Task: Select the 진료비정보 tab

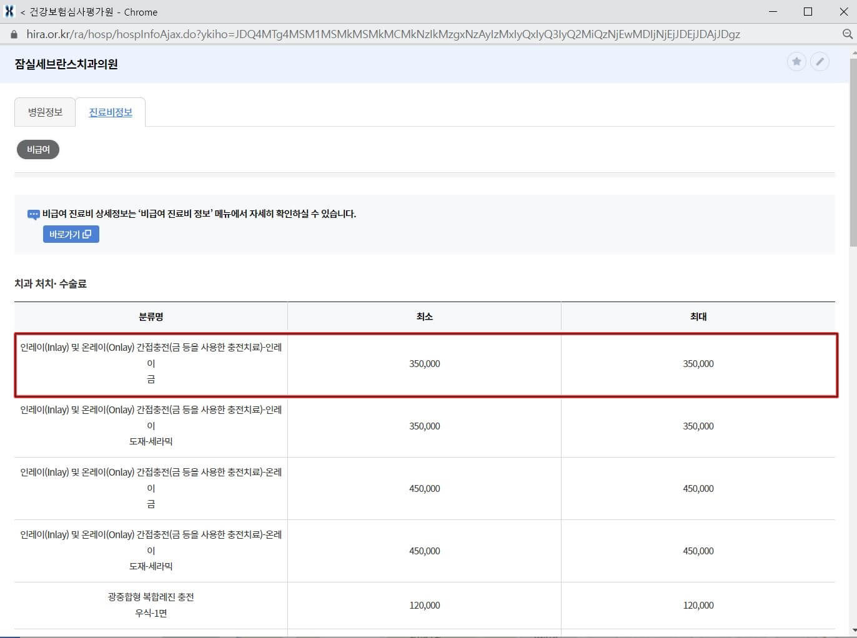Action: 110,112
